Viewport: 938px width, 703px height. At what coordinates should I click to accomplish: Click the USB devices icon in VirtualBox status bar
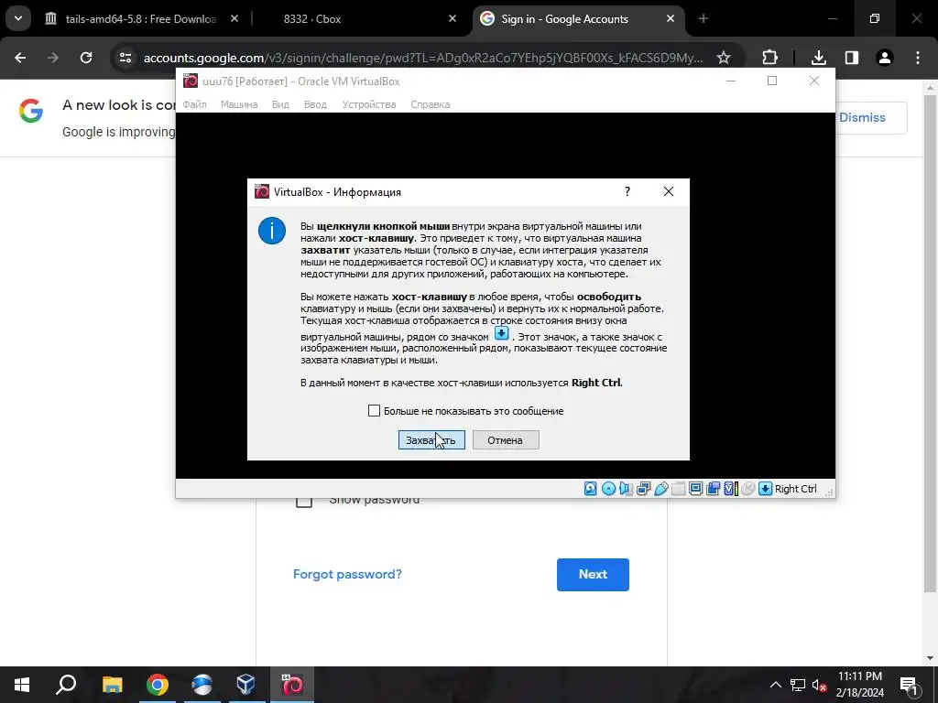point(661,489)
